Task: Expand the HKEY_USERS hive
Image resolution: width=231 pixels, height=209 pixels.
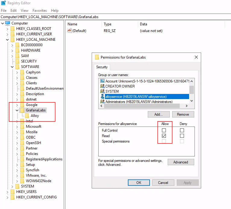Action: click(7, 192)
